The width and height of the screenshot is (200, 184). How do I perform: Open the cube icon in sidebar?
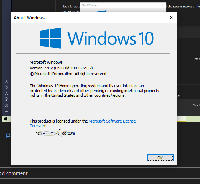click(x=7, y=99)
